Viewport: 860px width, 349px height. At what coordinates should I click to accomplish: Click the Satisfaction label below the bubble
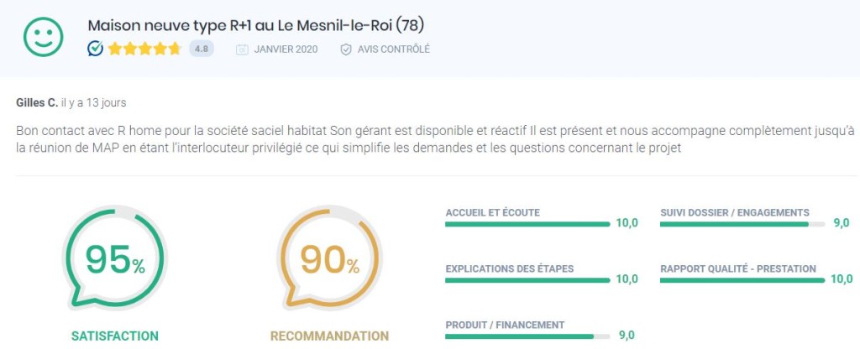[x=114, y=336]
